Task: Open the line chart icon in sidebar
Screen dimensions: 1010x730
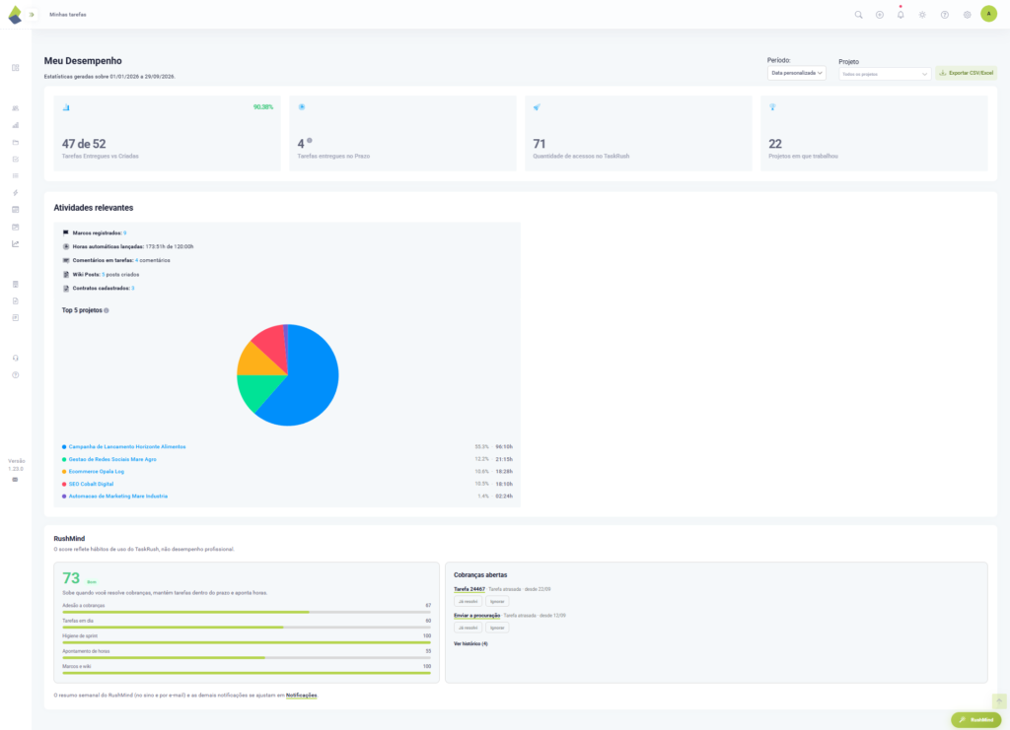Action: coord(16,243)
